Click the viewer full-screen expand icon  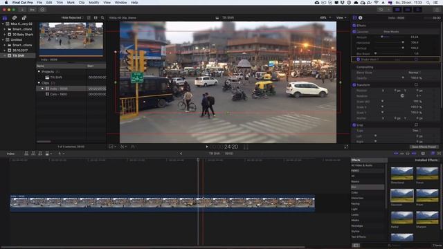click(346, 147)
